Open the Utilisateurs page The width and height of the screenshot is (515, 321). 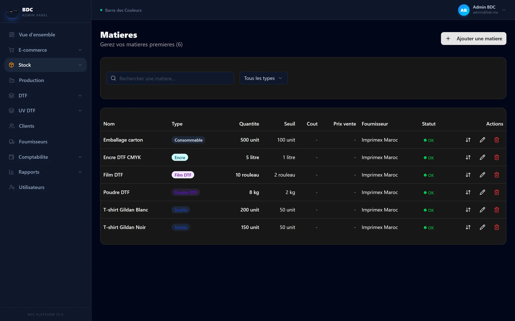pyautogui.click(x=46, y=187)
